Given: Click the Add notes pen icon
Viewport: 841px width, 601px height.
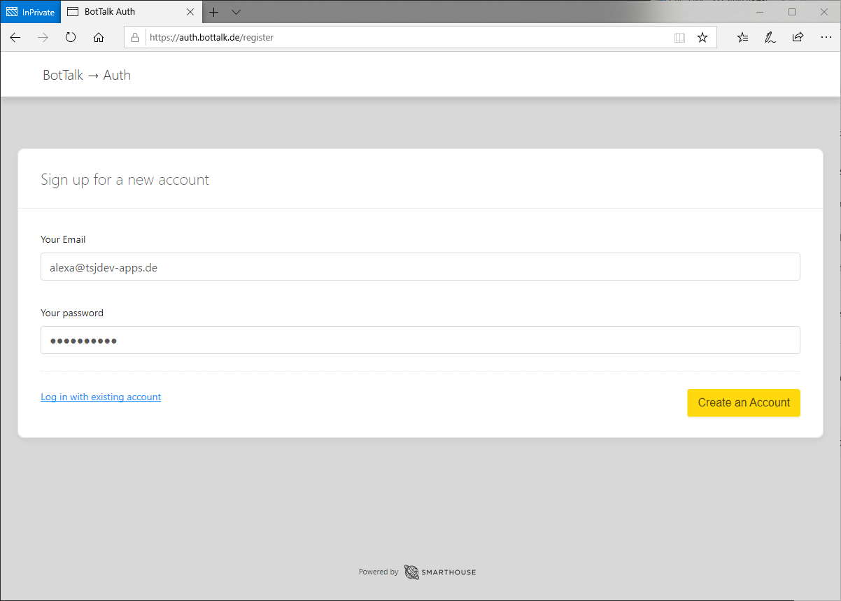Looking at the screenshot, I should click(770, 38).
